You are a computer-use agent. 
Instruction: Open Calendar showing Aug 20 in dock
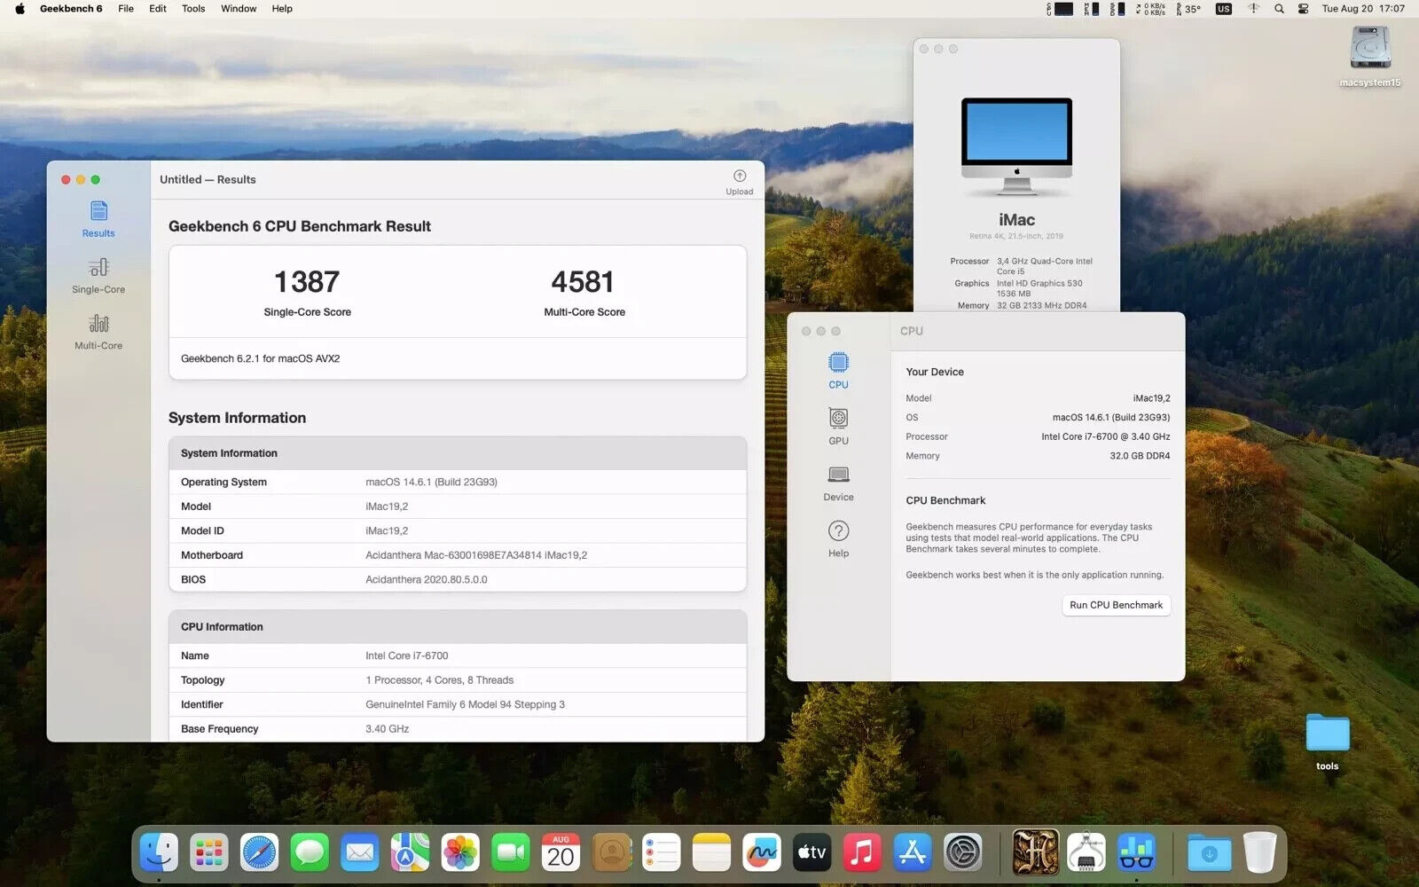point(561,853)
